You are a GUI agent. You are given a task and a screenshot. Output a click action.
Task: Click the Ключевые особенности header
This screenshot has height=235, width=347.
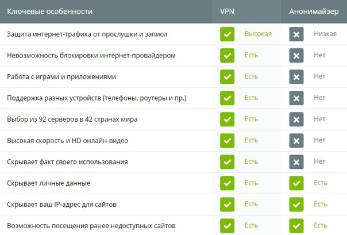tap(50, 11)
